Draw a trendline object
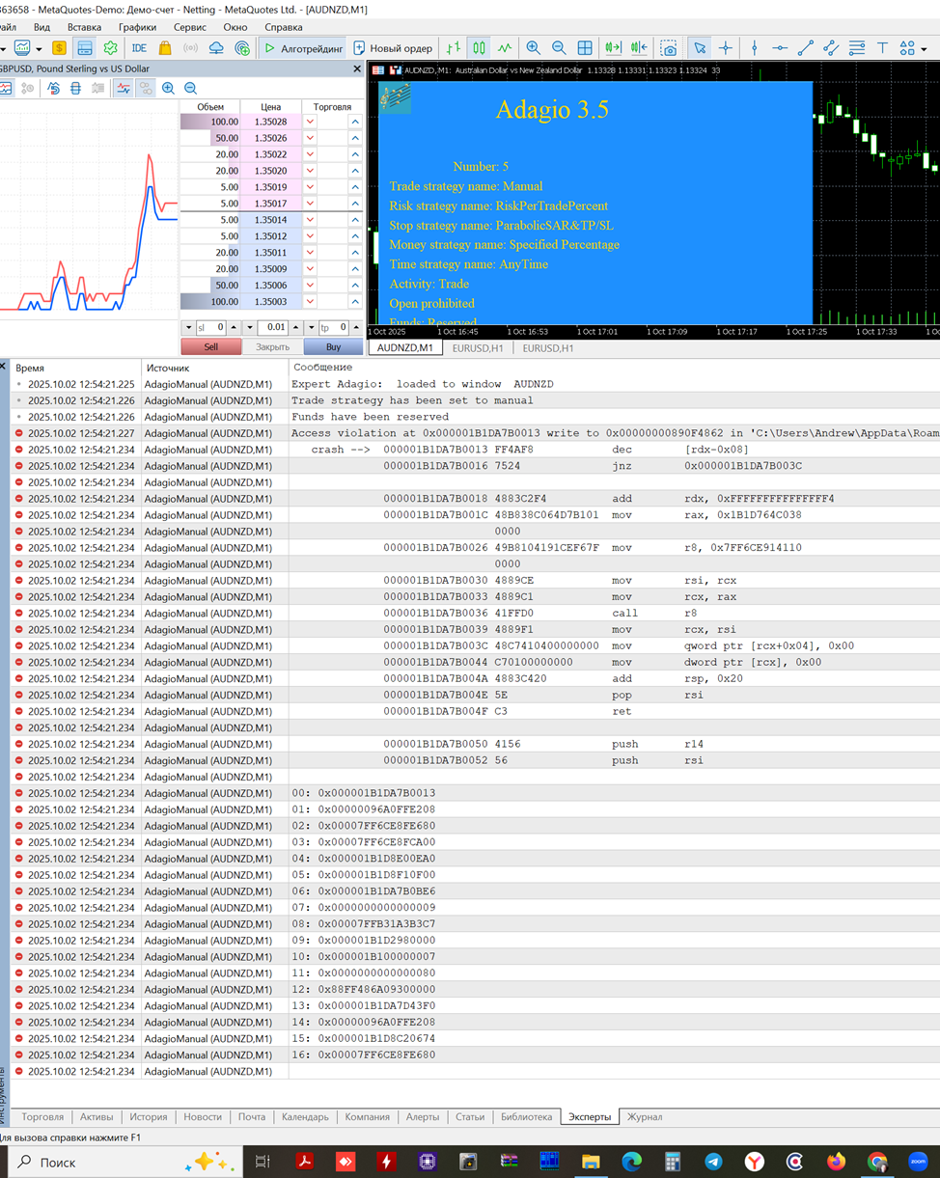The height and width of the screenshot is (1178, 940). (x=806, y=47)
